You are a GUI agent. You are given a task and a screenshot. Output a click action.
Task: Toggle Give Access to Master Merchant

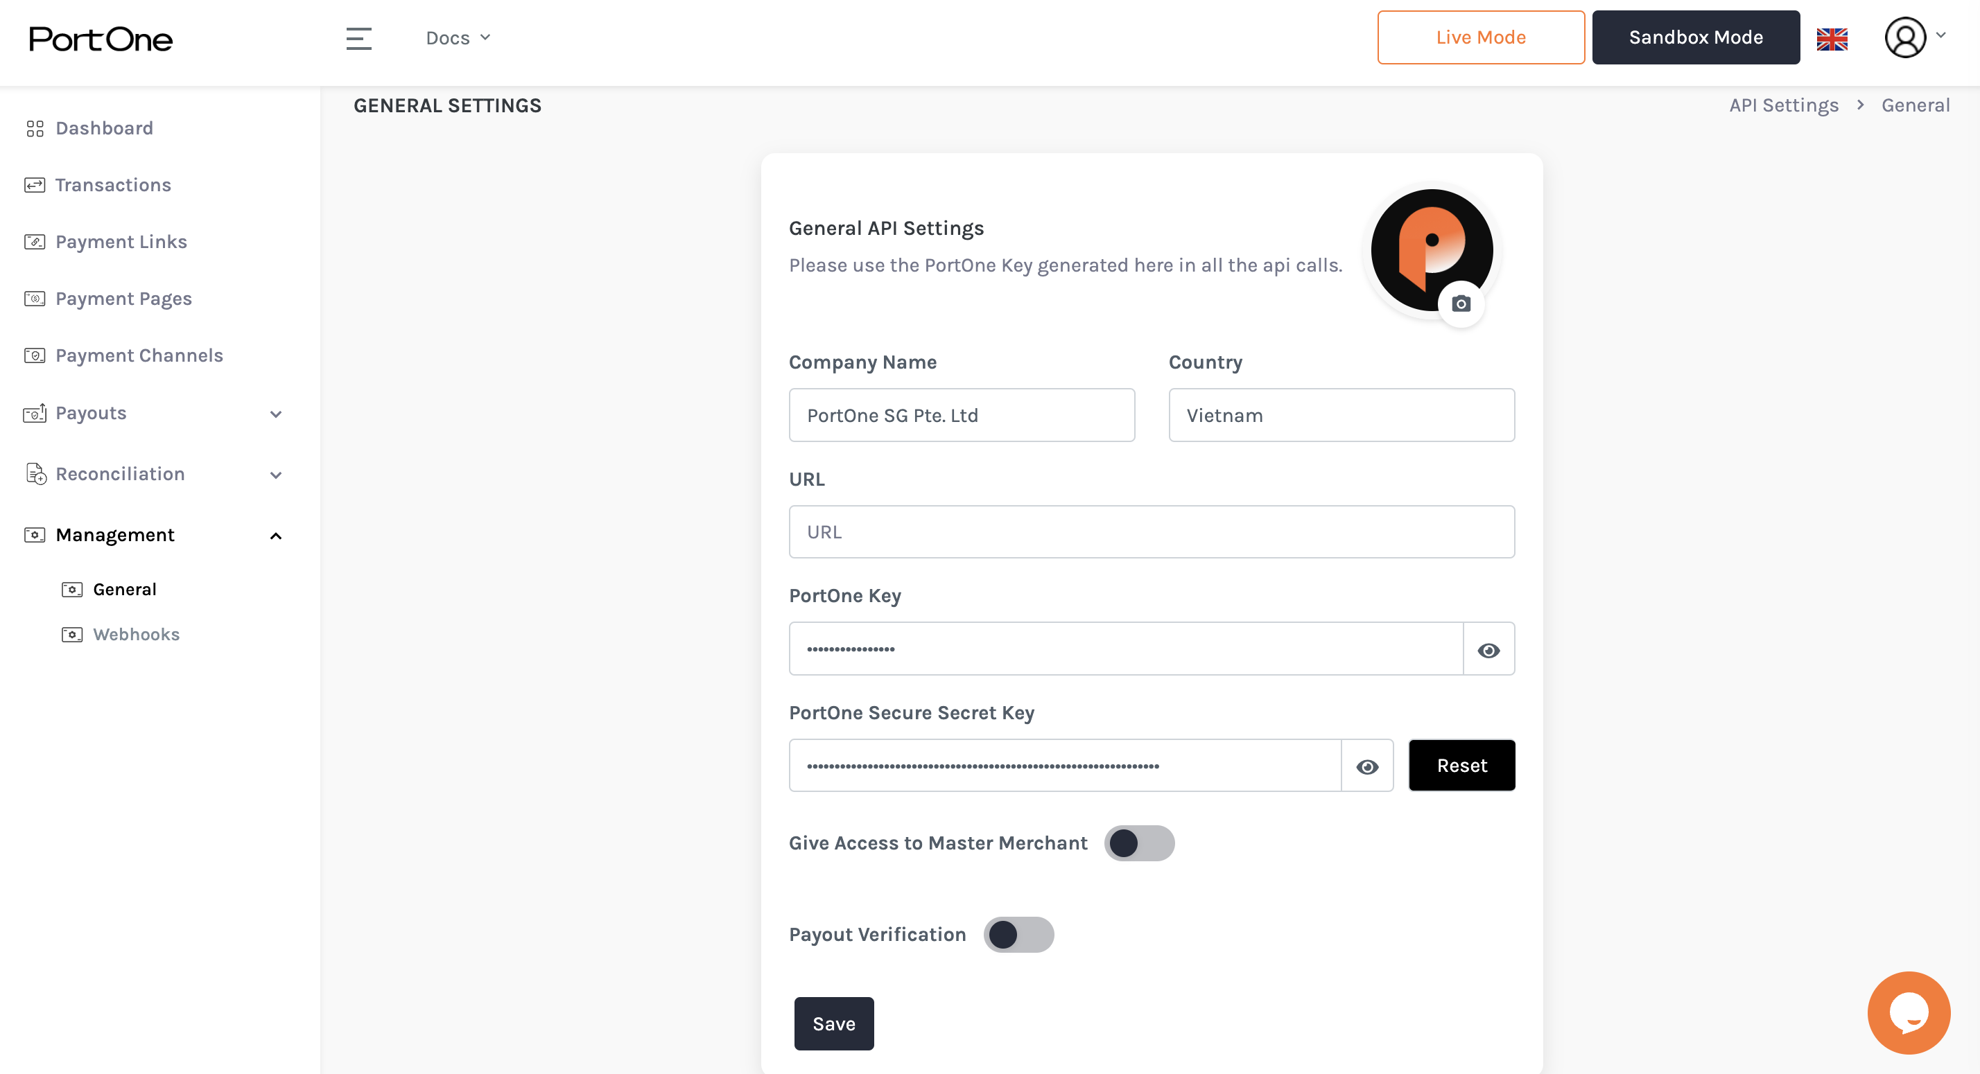pos(1138,843)
